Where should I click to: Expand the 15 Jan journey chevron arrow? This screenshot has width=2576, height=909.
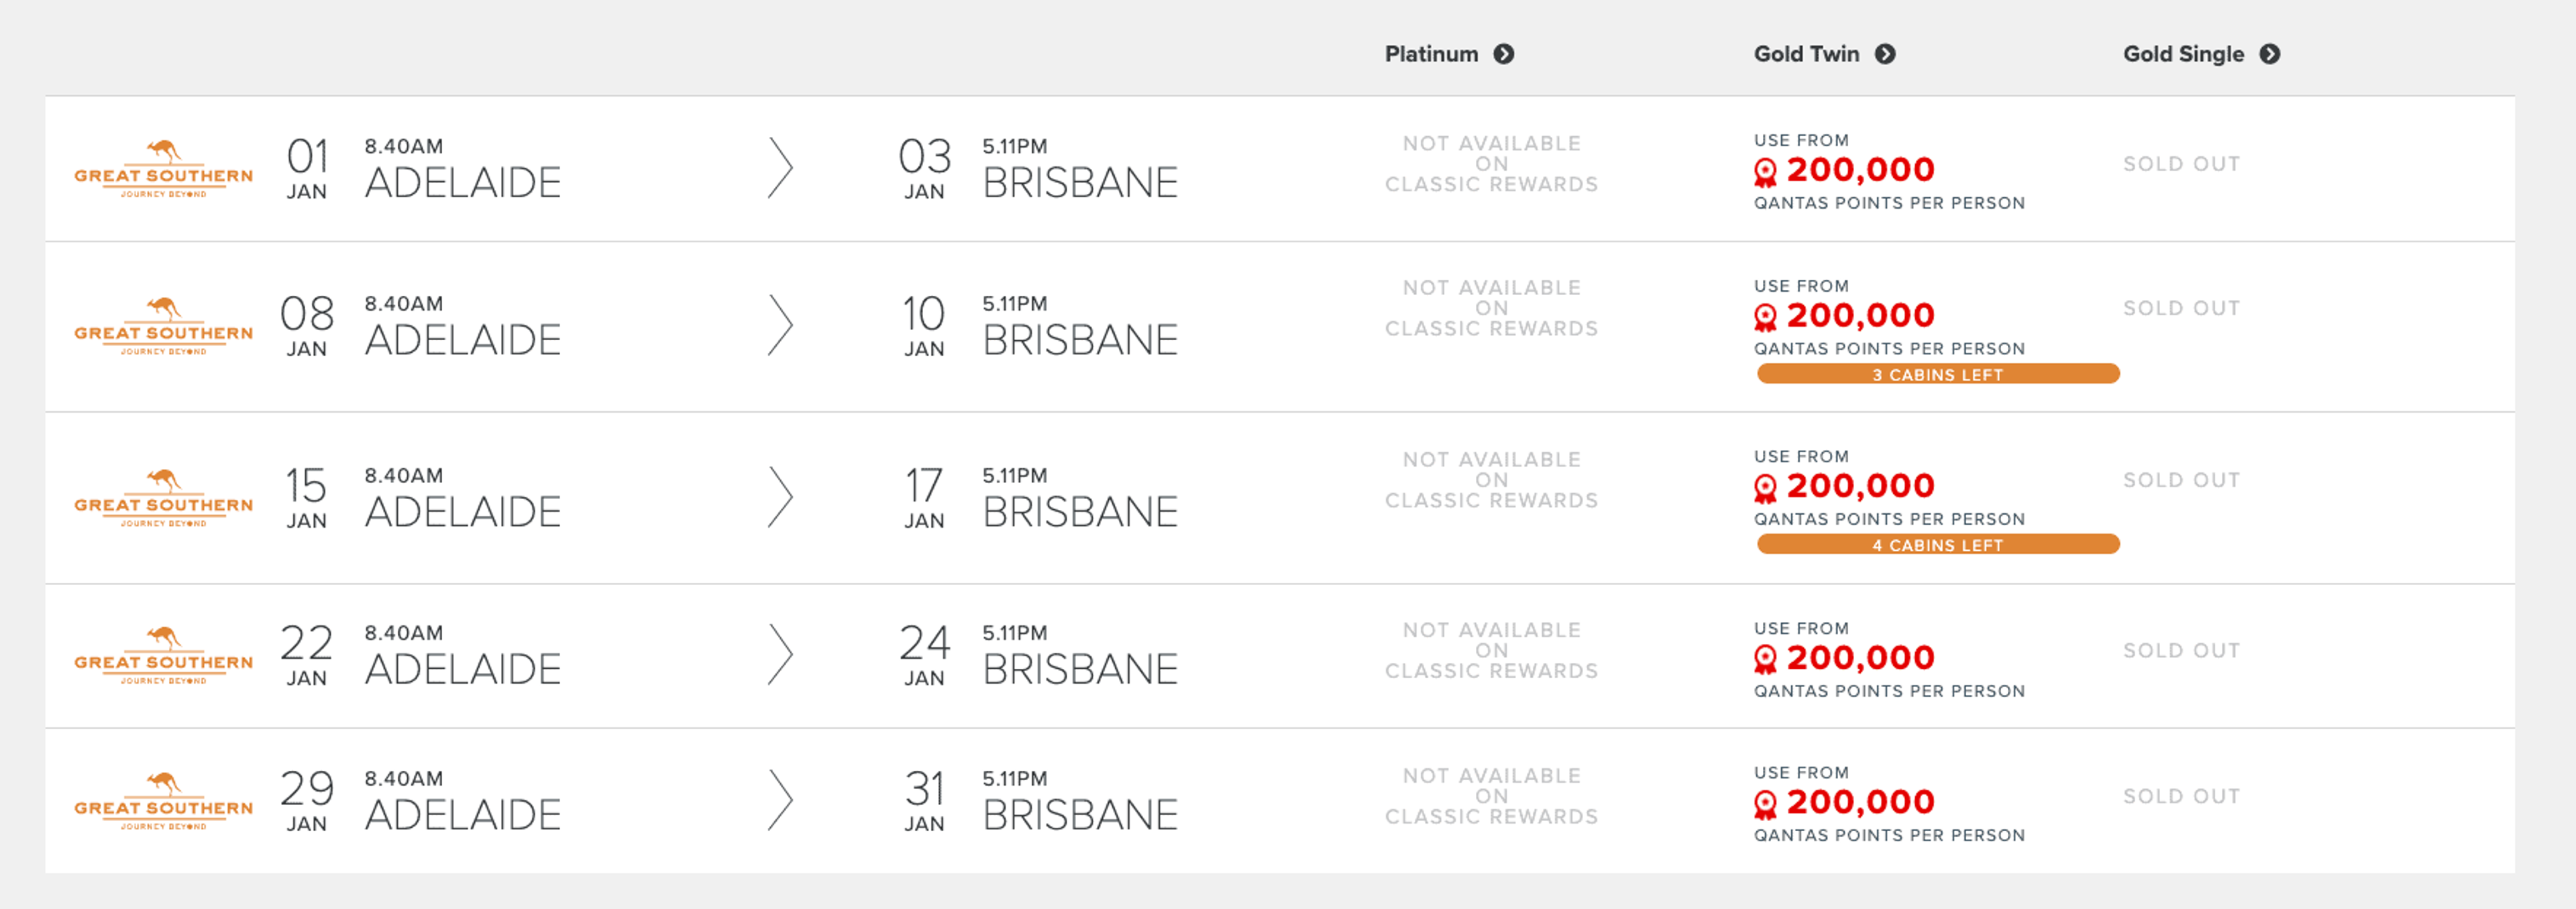[x=780, y=497]
